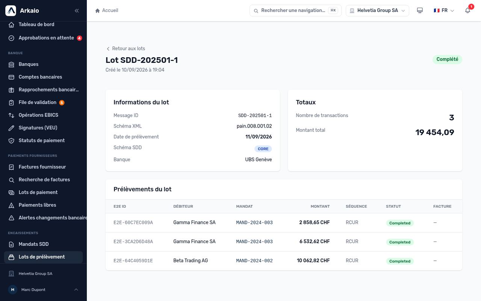Click the Alertes changements bancaires warning icon
481x301 pixels.
pos(11,218)
